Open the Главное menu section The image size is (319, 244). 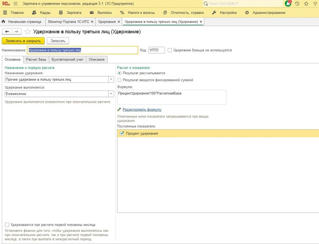pyautogui.click(x=17, y=13)
